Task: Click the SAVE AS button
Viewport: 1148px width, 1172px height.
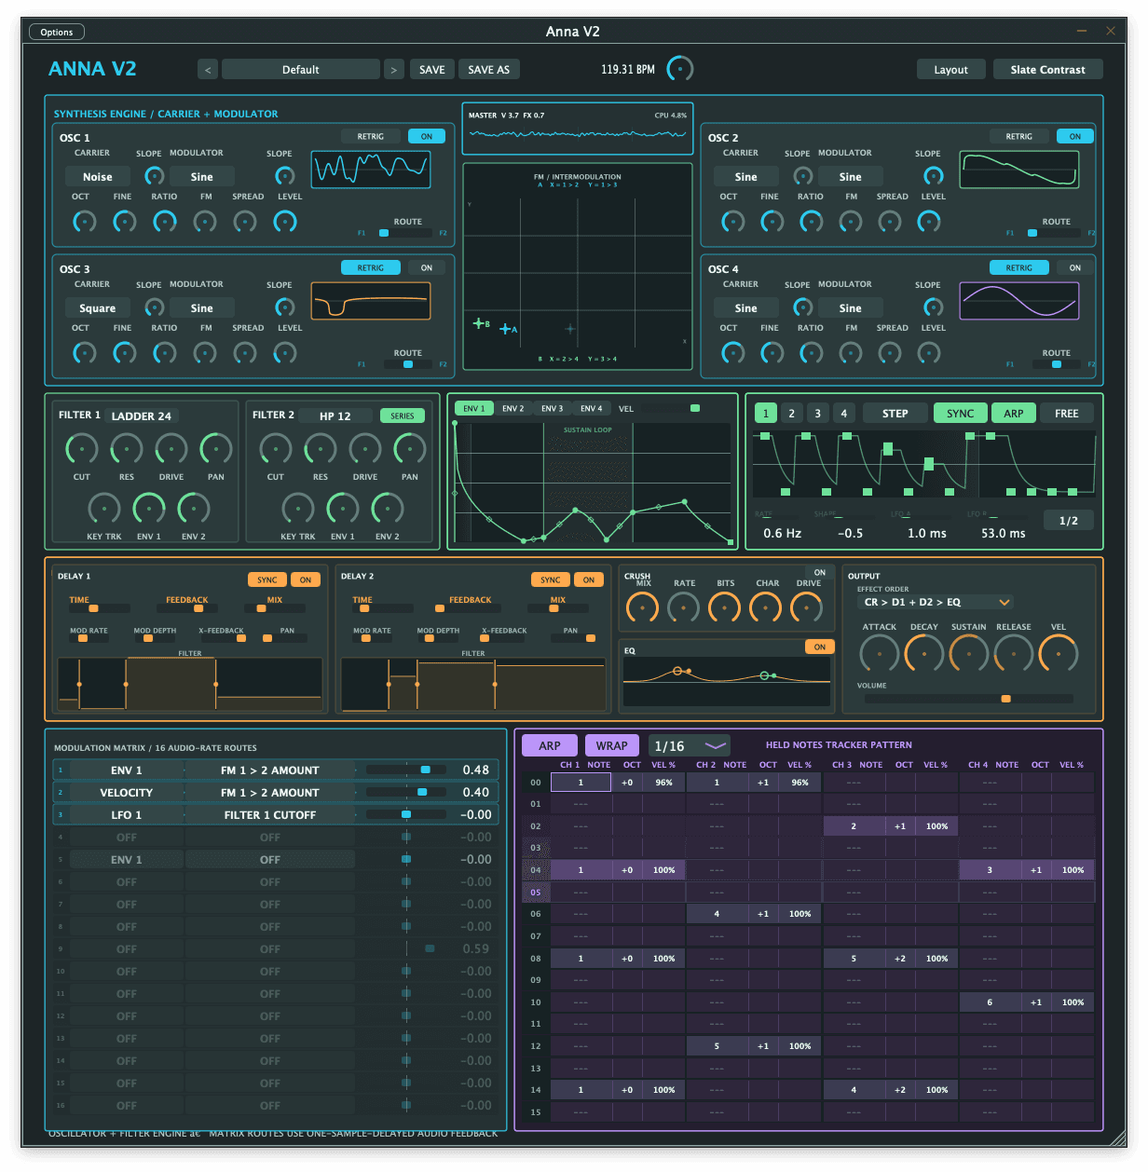Action: click(x=489, y=70)
